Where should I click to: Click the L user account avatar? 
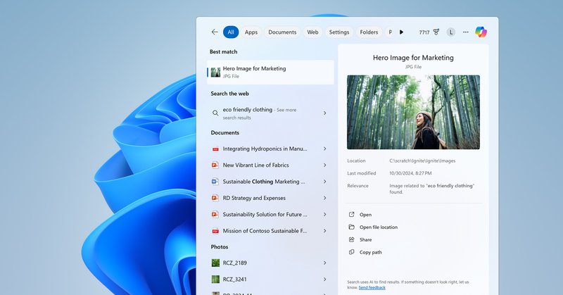pos(451,32)
